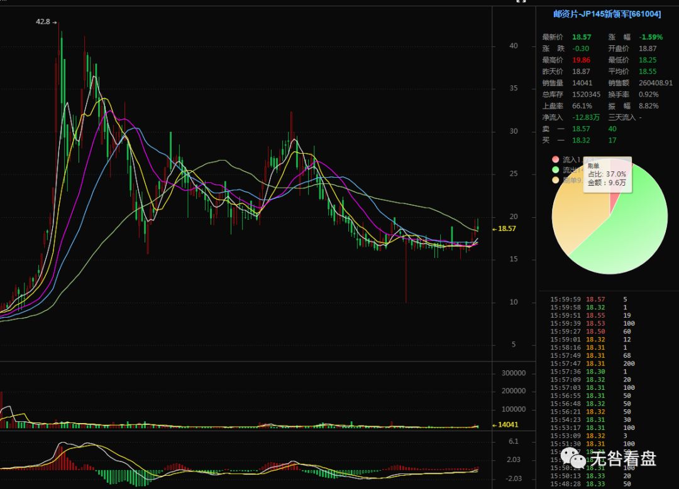
Task: Click volume axis label 100000
Action: coord(514,409)
